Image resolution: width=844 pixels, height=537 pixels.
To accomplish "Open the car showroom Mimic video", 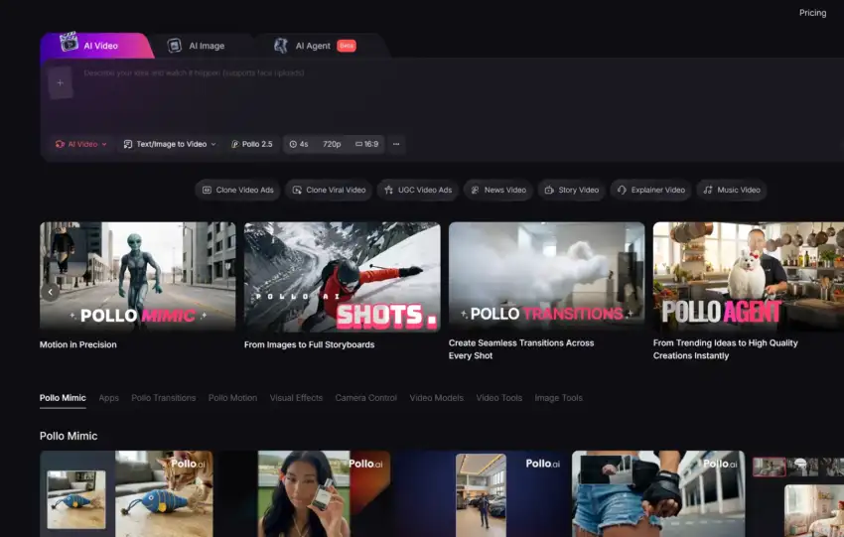I will (482, 493).
